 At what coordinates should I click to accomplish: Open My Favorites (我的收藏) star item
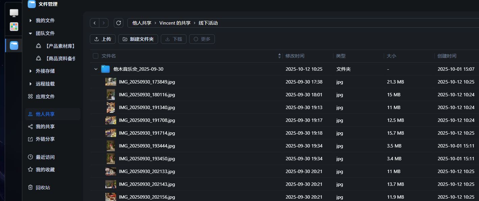tap(45, 170)
